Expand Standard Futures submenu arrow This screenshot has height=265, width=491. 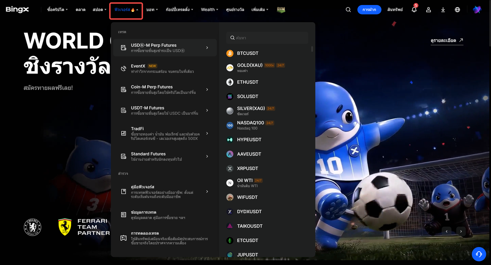(207, 156)
